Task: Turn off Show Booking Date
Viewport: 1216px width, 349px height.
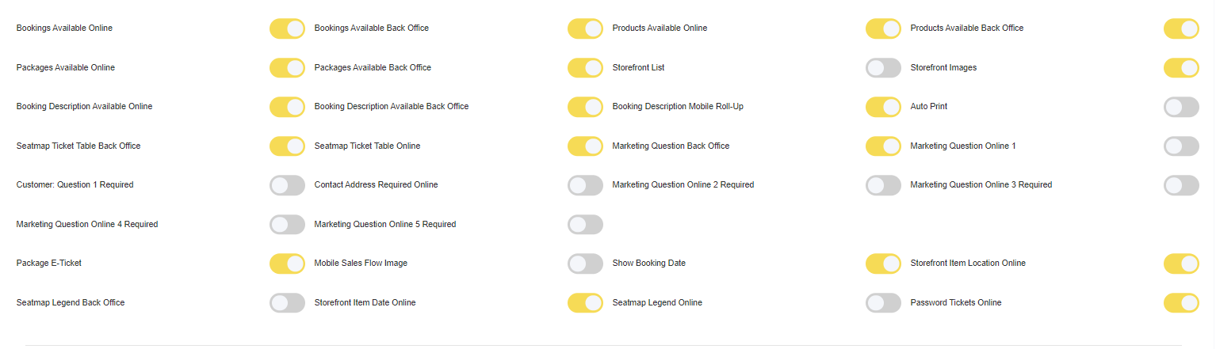Action: click(883, 264)
